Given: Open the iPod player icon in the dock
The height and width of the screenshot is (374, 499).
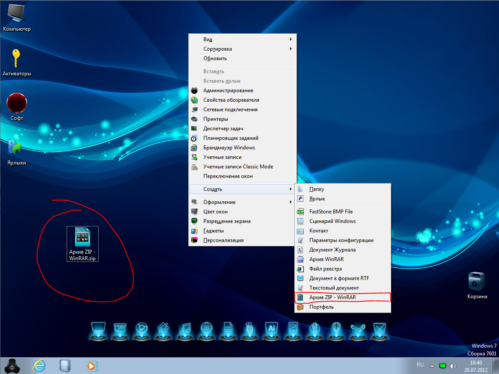Looking at the screenshot, I should [293, 331].
